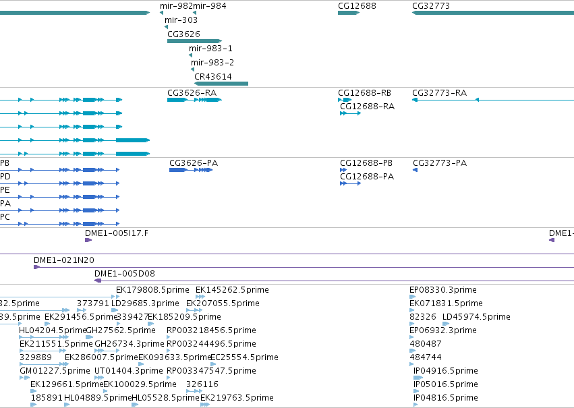574x408 pixels.
Task: Select the HL04889.5prime EST
Action: click(67, 405)
